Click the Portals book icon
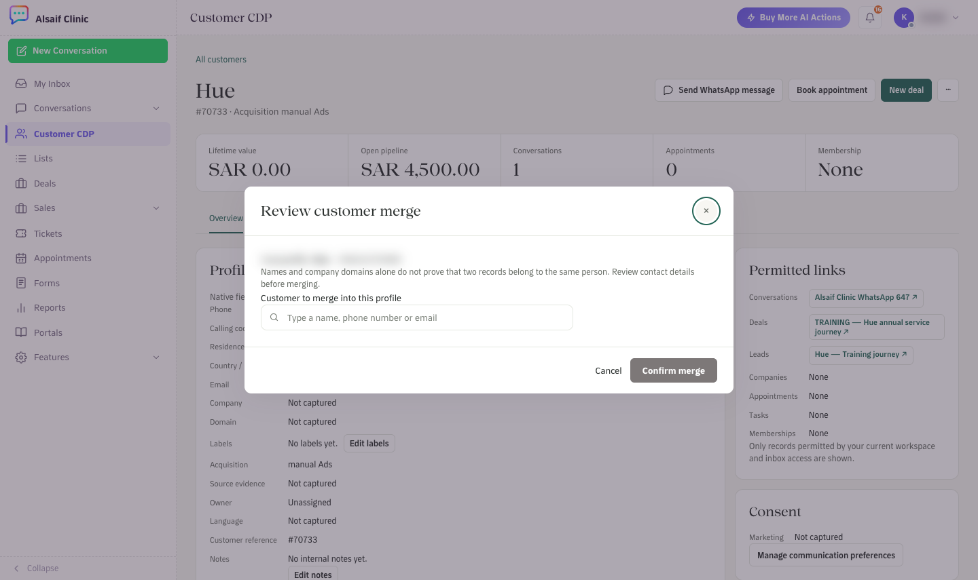 click(x=21, y=332)
